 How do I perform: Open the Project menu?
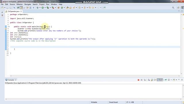point(42,4)
